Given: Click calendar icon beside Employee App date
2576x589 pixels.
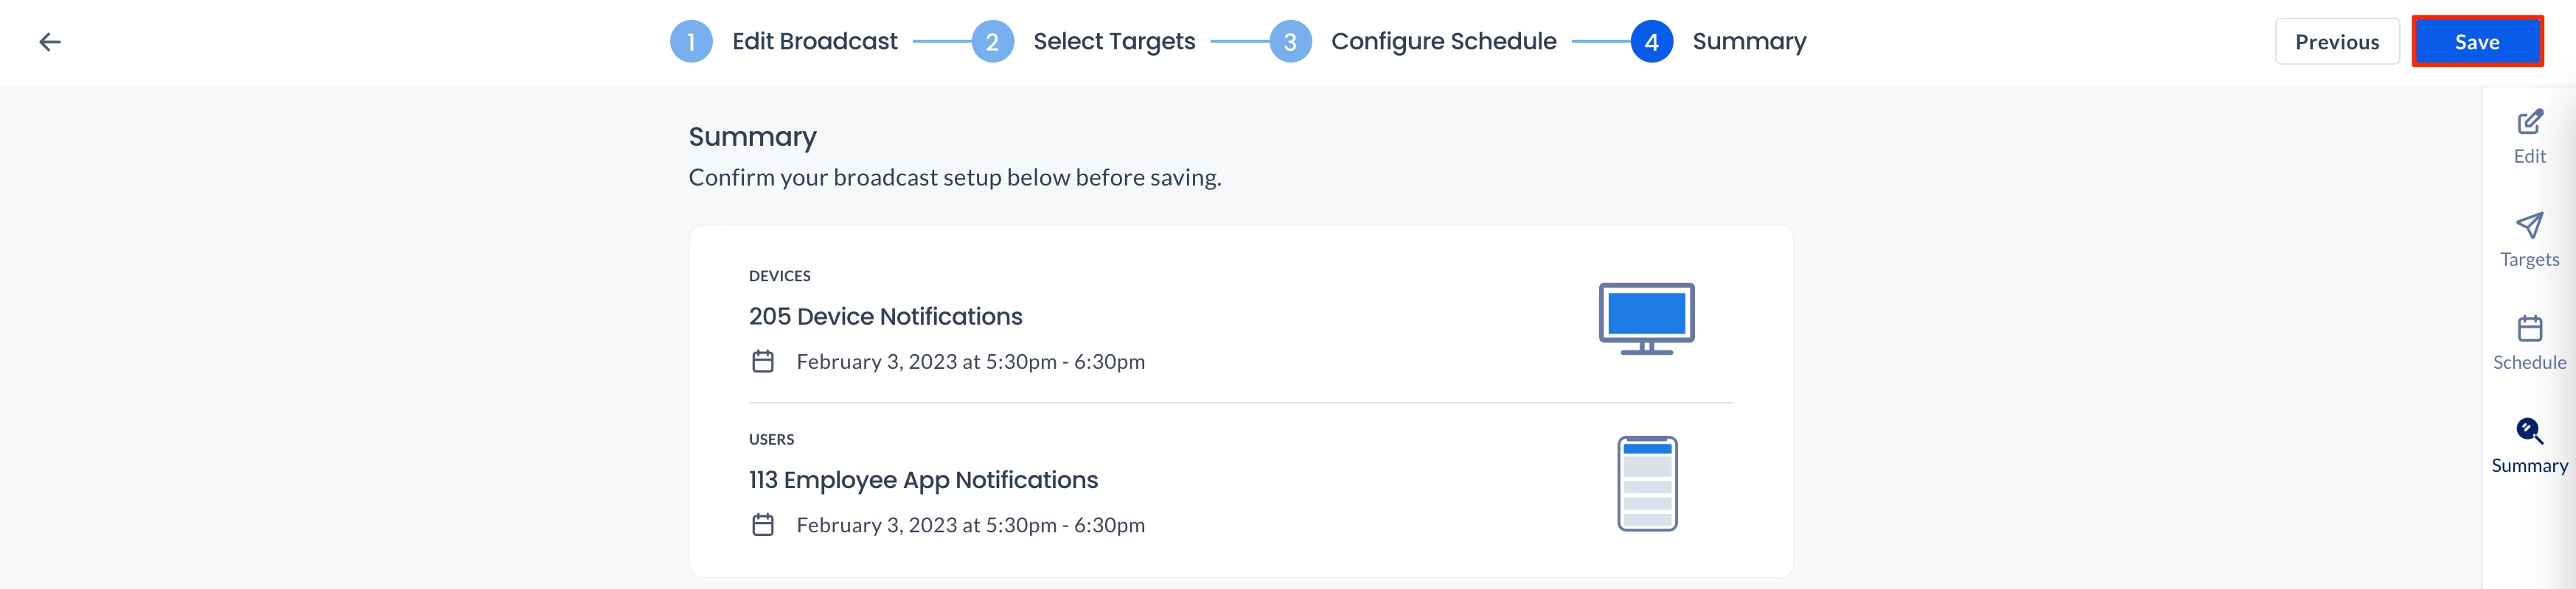Looking at the screenshot, I should (x=763, y=525).
